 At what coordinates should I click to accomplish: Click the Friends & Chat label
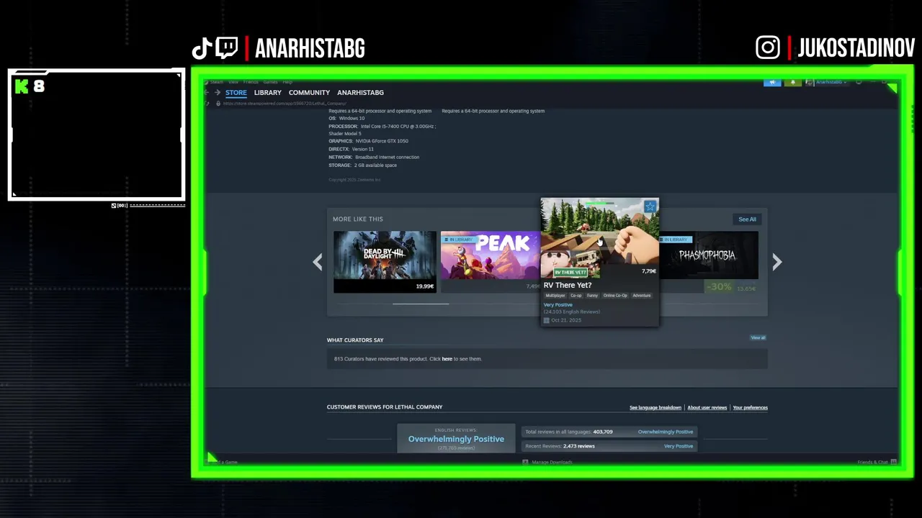pos(872,462)
